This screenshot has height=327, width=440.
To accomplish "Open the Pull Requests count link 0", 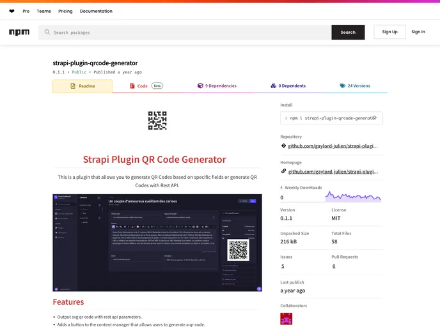I will (x=334, y=266).
